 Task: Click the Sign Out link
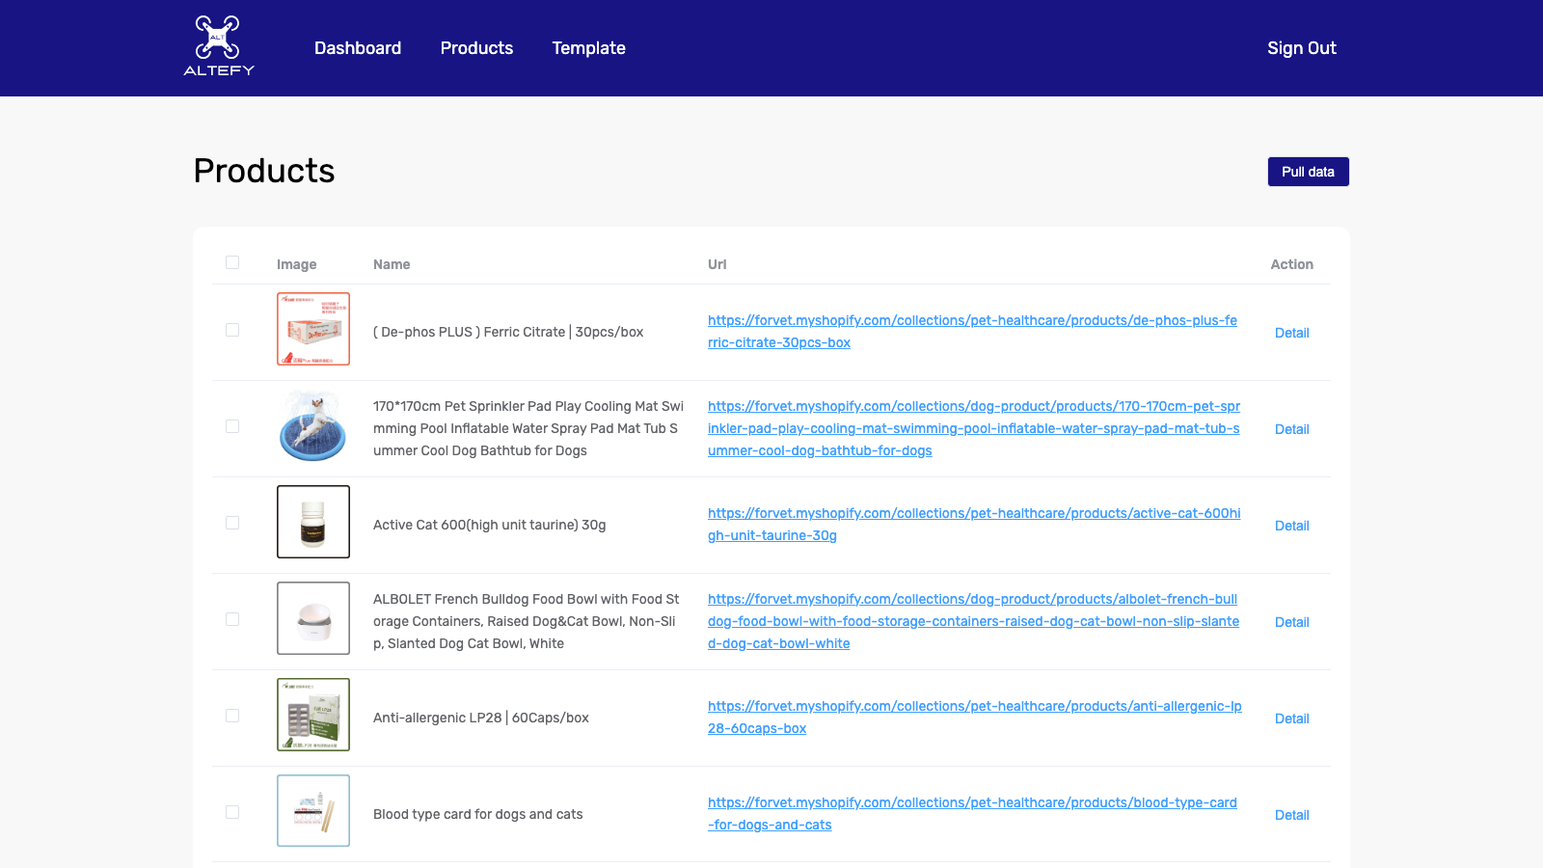pyautogui.click(x=1301, y=48)
